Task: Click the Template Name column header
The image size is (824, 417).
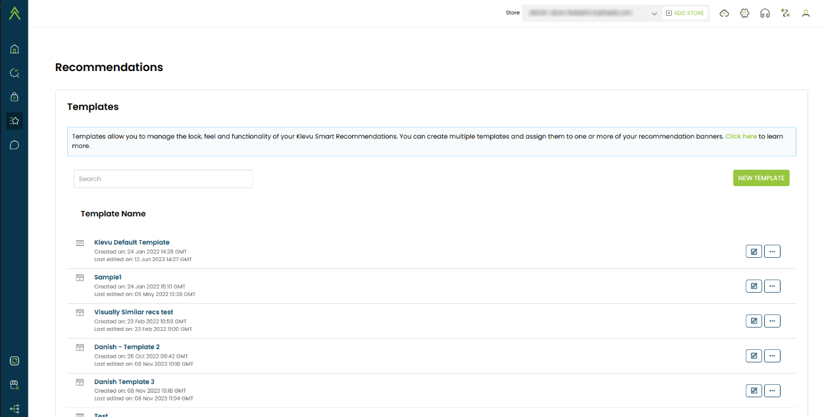Action: 113,214
